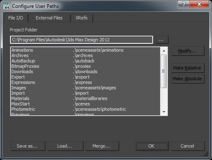The image size is (212, 160).
Task: Select the Import path row
Action: point(85,93)
